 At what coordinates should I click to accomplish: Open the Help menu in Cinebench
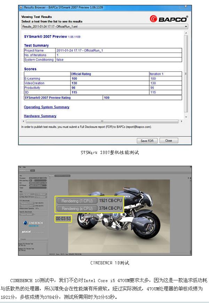(24, 167)
